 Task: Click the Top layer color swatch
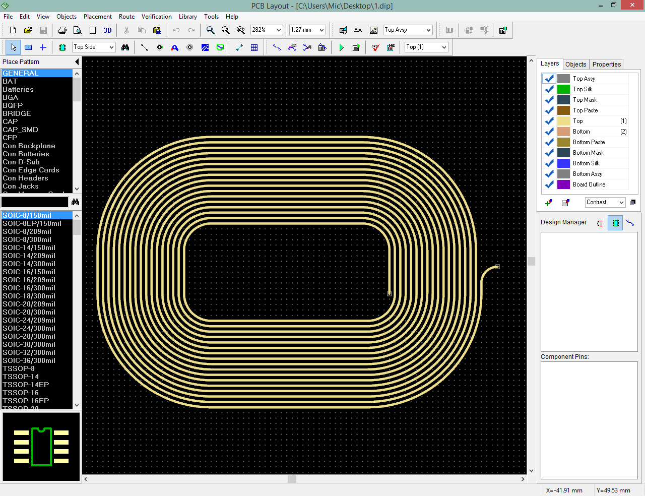[x=563, y=121]
